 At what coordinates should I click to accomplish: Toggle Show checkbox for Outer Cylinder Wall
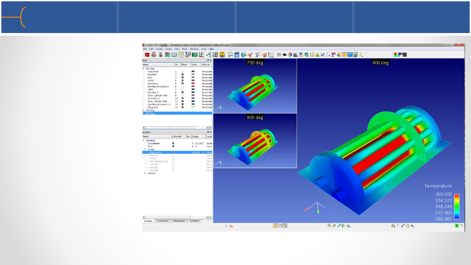click(183, 95)
